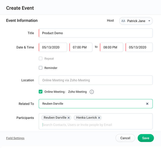Click the Repeat label text
161x148 pixels.
click(49, 59)
